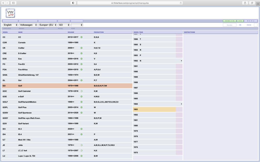This screenshot has height=162, width=260.
Task: Click the pink cell beside year 1988
Action: coord(179,82)
